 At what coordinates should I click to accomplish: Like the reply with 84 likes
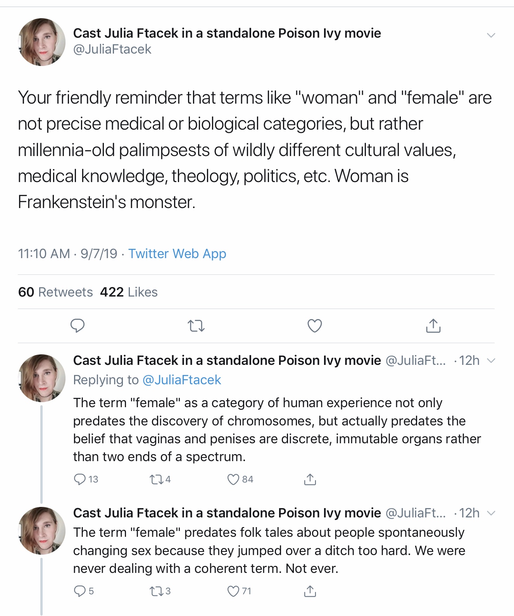233,479
